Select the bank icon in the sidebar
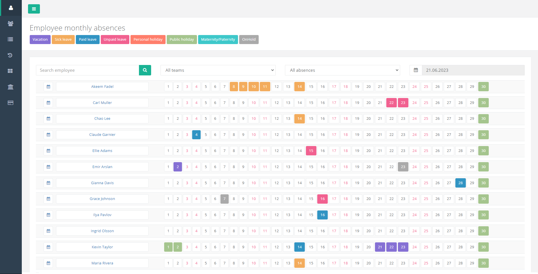This screenshot has width=538, height=274. point(11,87)
